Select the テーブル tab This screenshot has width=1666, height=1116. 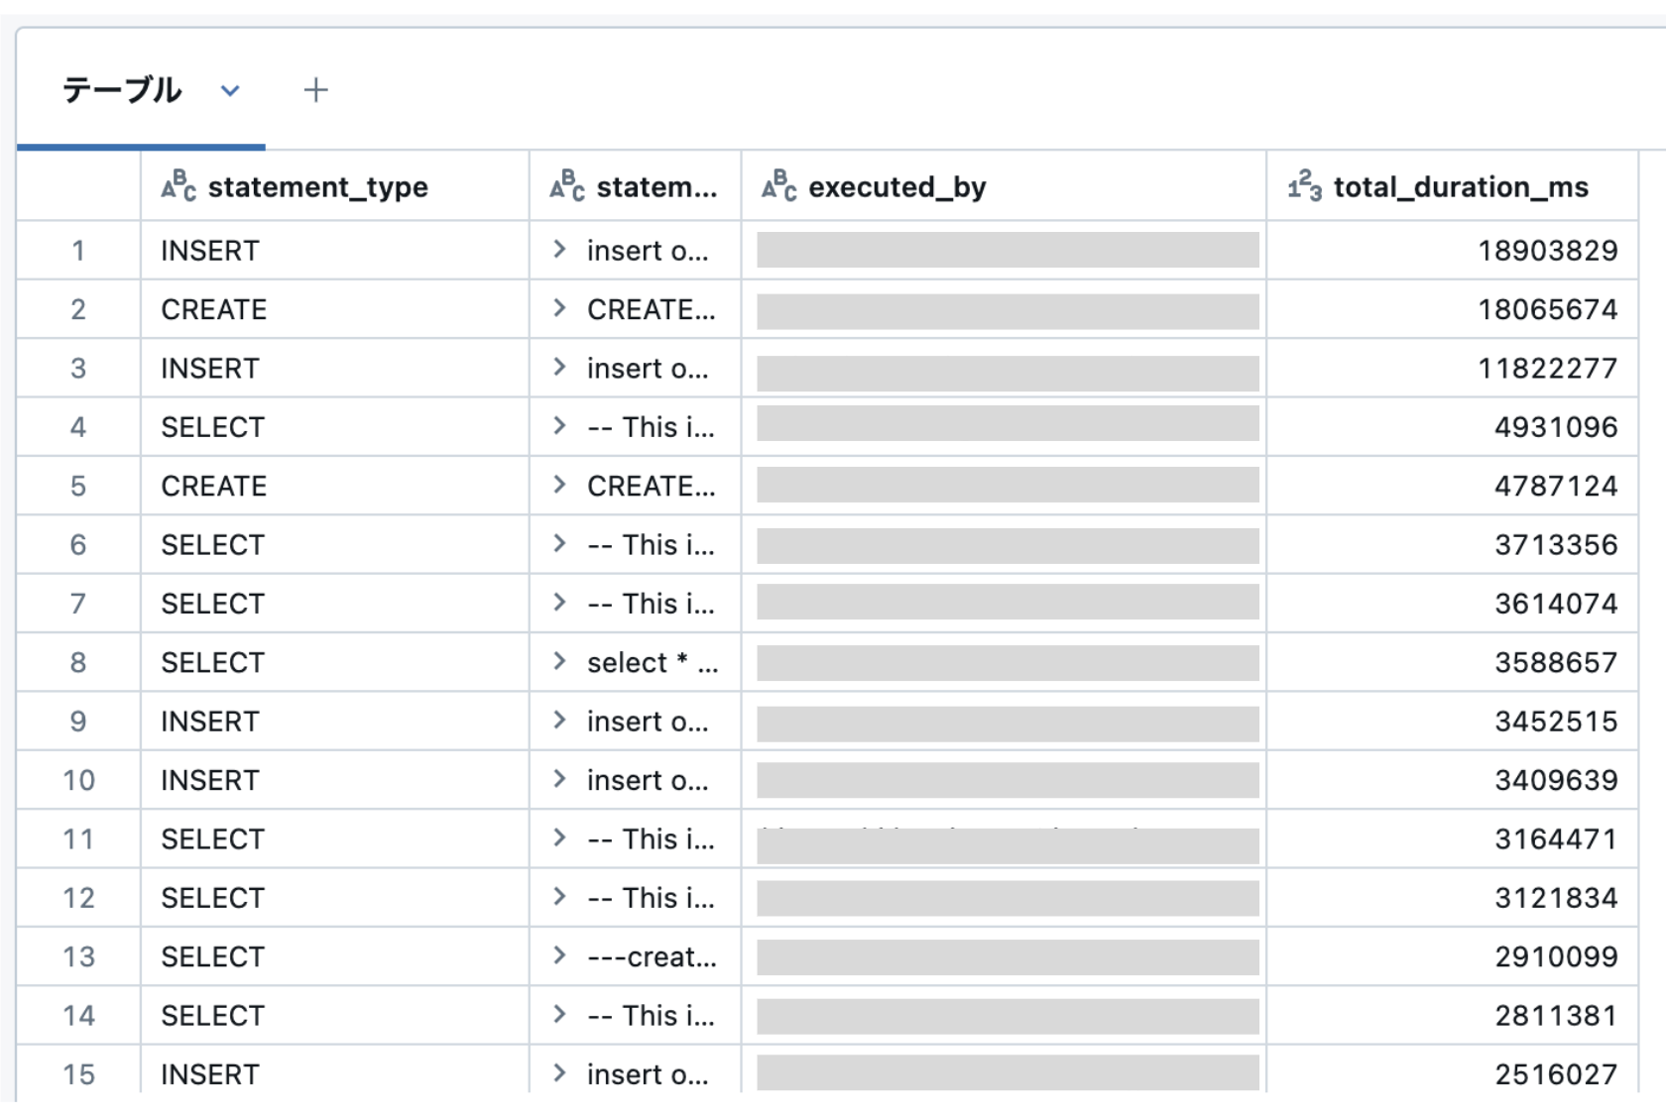122,90
